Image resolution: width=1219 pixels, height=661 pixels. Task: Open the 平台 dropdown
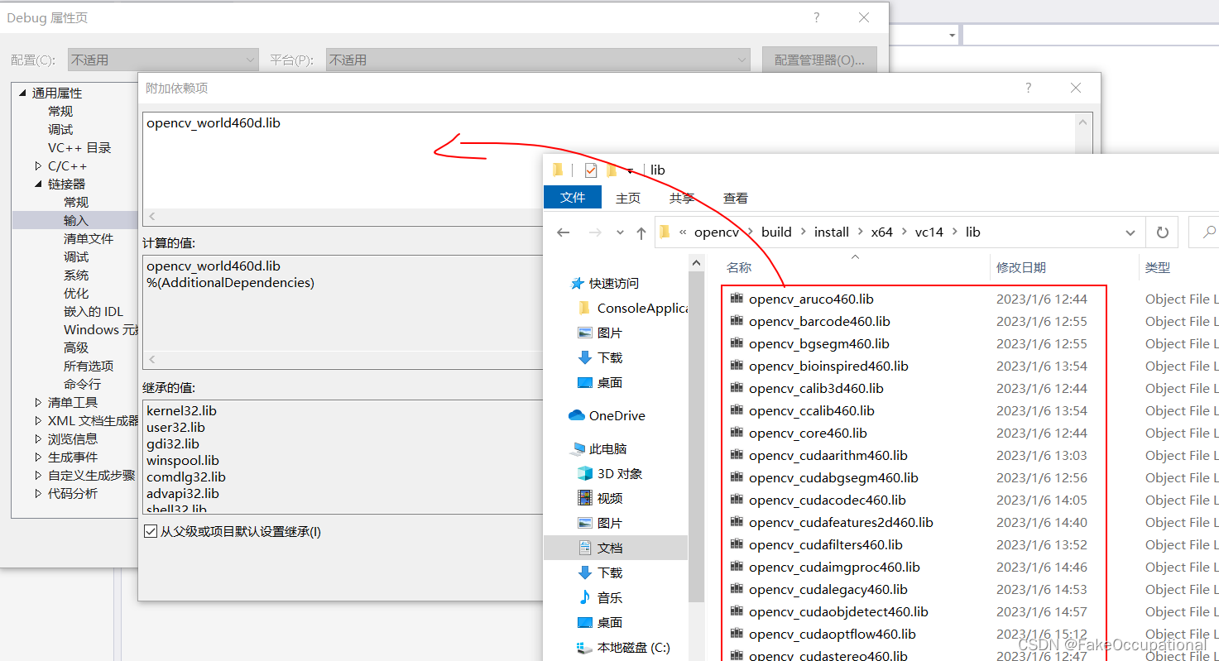coord(538,60)
